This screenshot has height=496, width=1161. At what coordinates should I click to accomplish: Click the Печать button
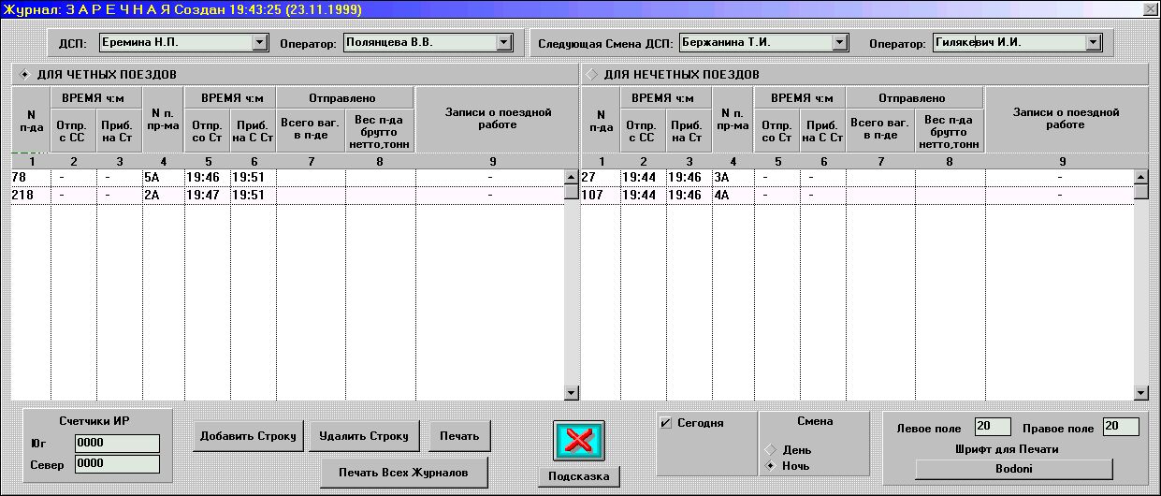(x=459, y=436)
